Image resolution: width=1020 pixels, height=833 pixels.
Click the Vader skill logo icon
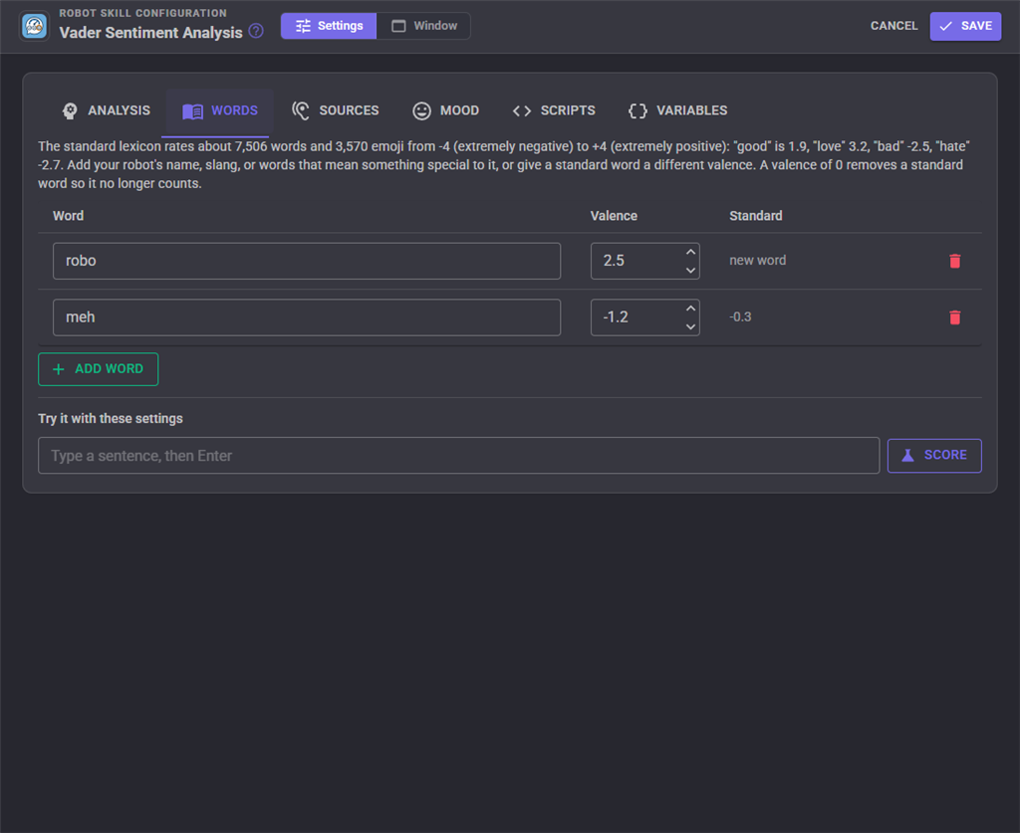pos(35,26)
